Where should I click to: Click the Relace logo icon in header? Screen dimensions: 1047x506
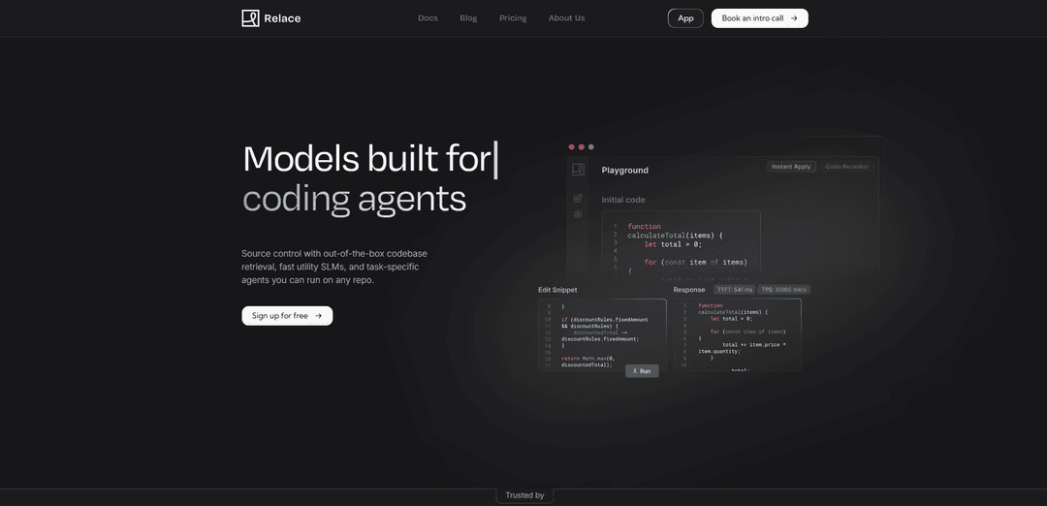[250, 18]
